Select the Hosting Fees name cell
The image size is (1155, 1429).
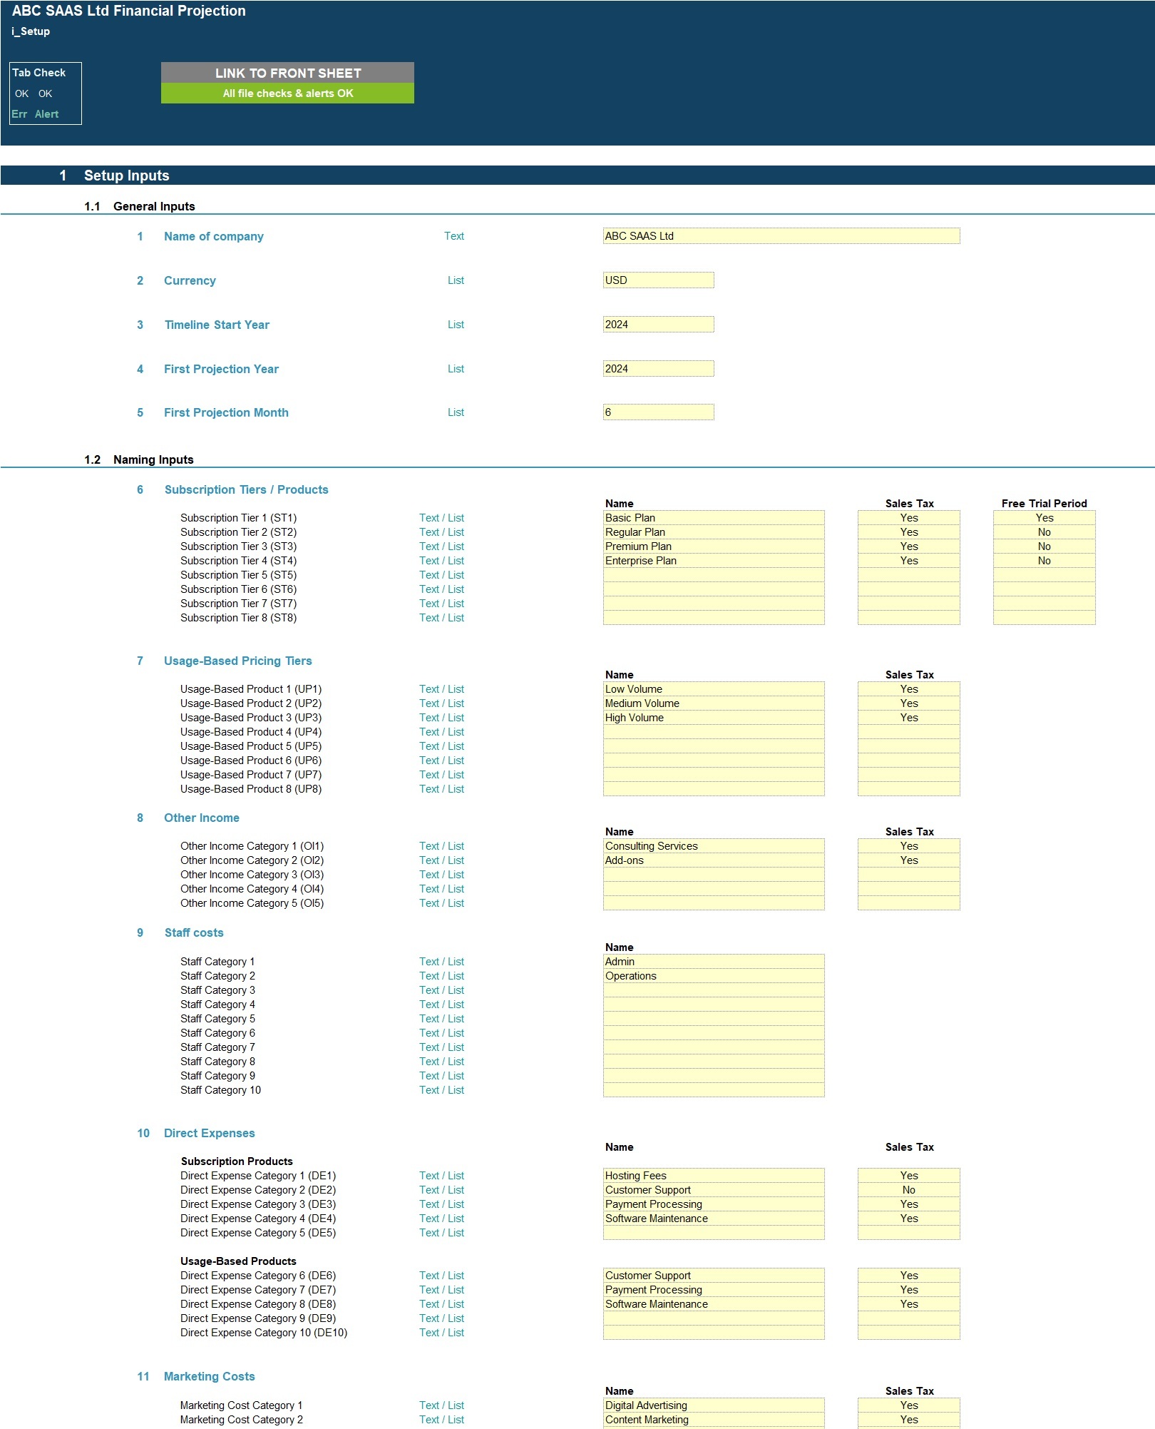click(x=714, y=1176)
